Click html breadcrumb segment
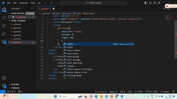The width and height of the screenshot is (177, 99). click(x=56, y=13)
